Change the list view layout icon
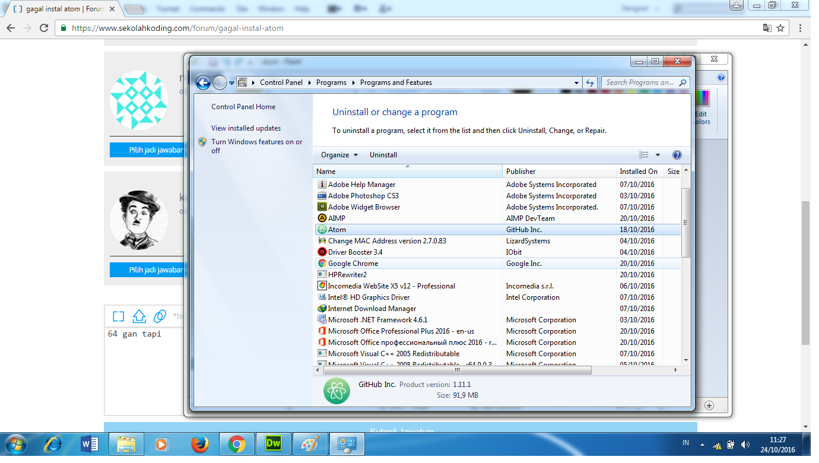Screen dimensions: 819x463 [644, 155]
